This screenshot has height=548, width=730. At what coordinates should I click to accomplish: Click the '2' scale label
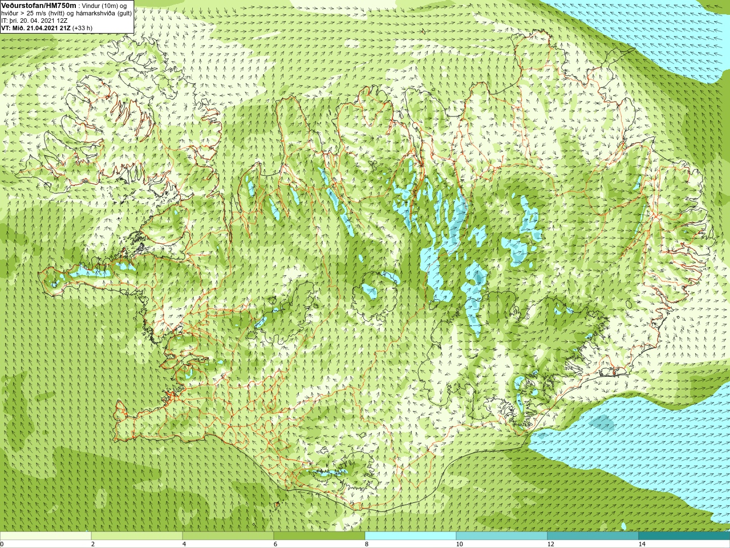pyautogui.click(x=93, y=544)
